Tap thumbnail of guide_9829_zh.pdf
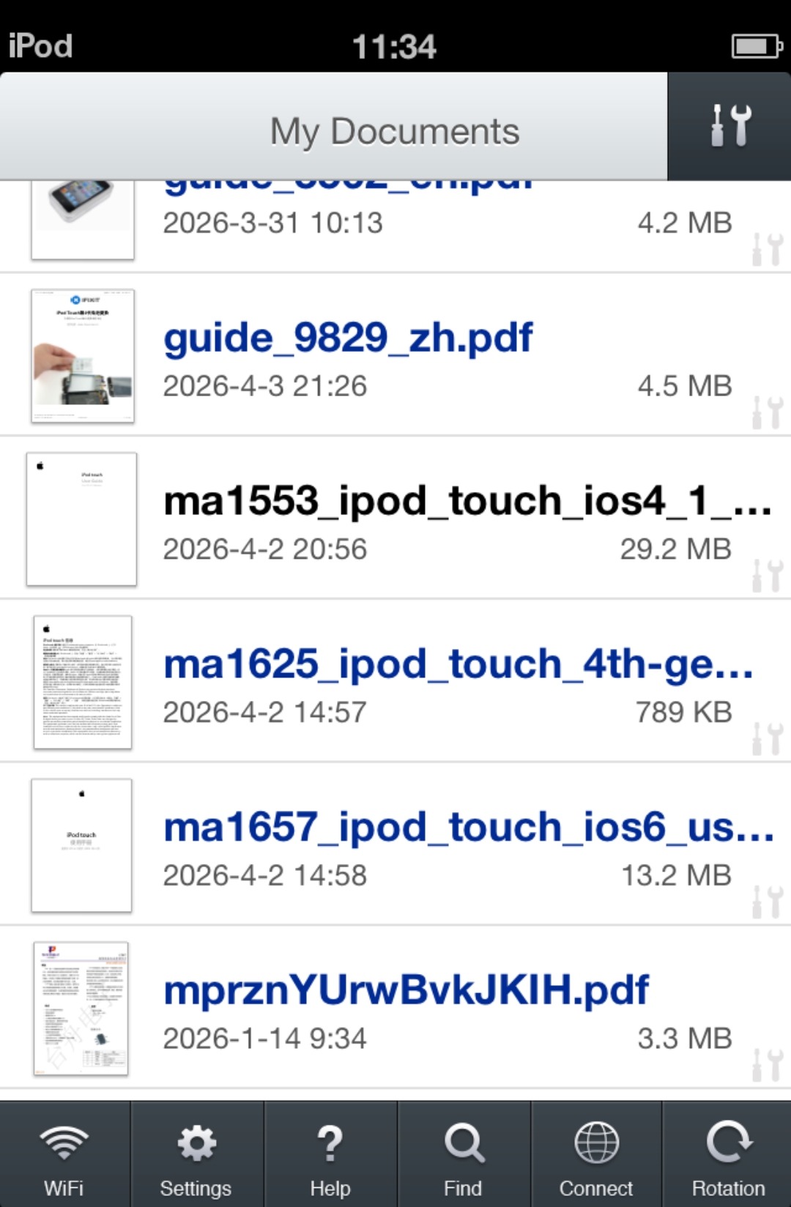The width and height of the screenshot is (791, 1207). pos(83,356)
